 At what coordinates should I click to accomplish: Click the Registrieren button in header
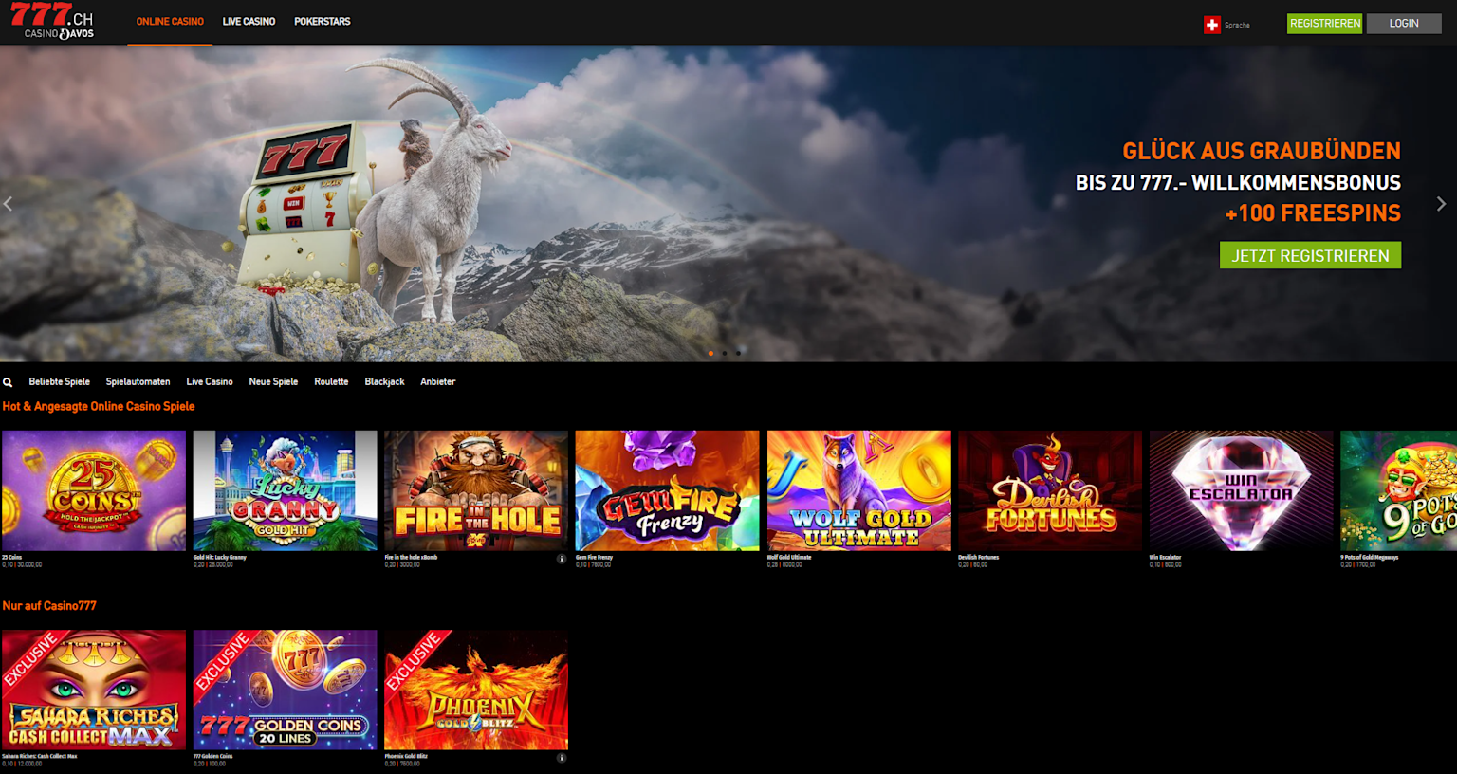(x=1324, y=24)
